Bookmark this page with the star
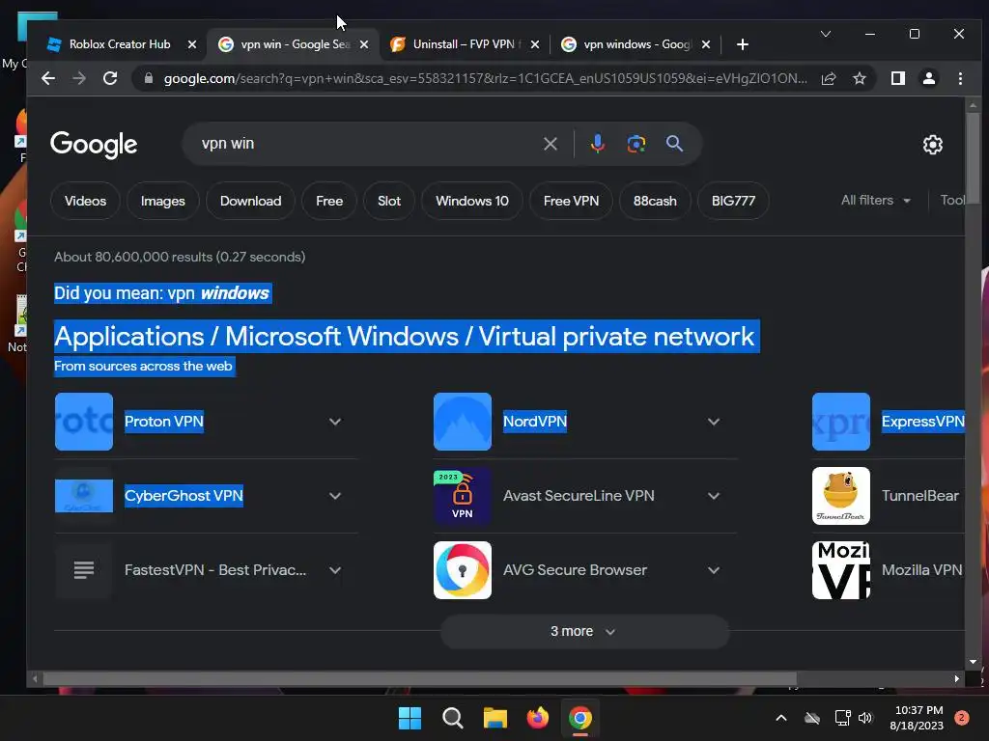The width and height of the screenshot is (989, 741). 859,79
